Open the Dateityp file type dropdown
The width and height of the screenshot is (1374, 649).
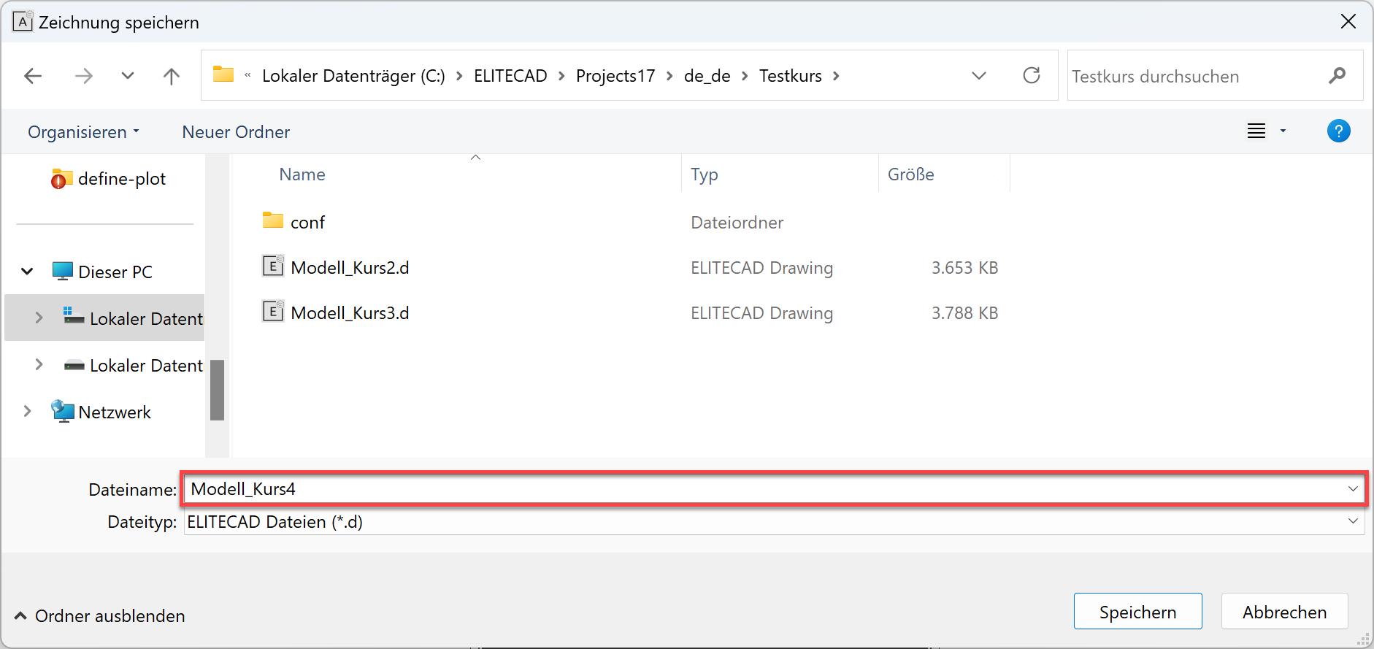(x=1352, y=521)
